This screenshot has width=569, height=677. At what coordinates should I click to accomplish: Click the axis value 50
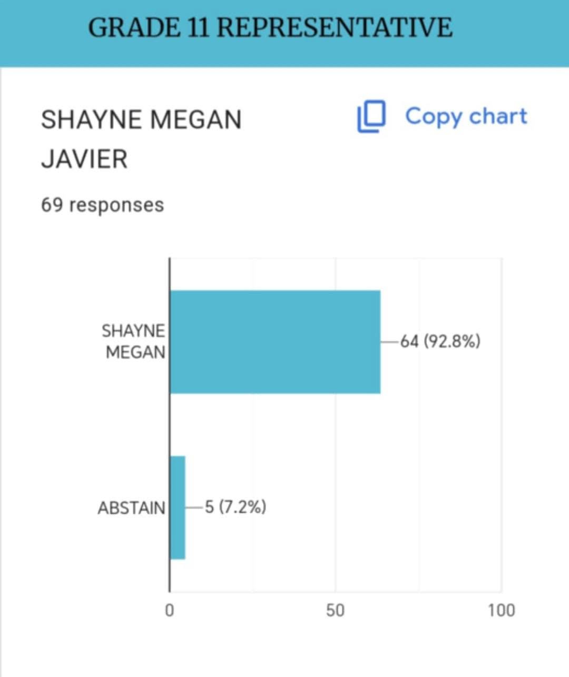point(335,610)
